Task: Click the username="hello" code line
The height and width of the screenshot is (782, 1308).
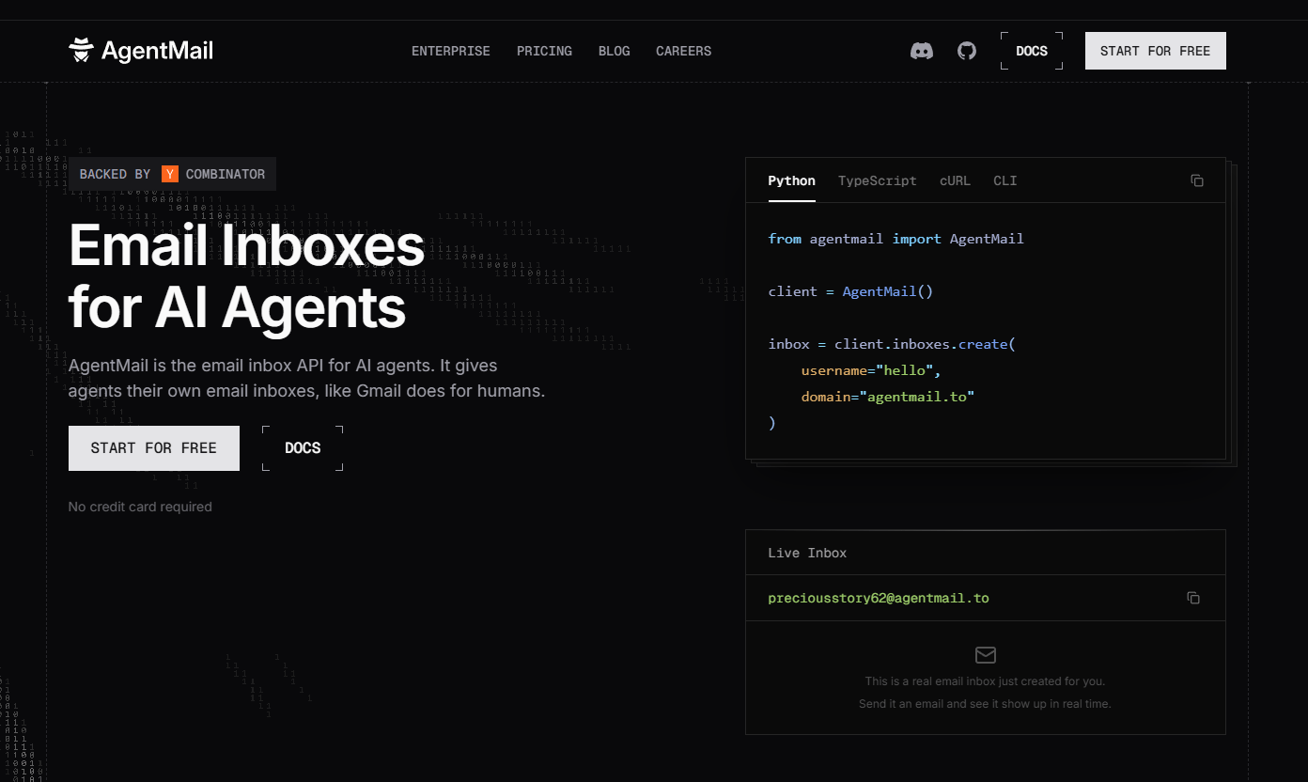Action: click(x=871, y=370)
